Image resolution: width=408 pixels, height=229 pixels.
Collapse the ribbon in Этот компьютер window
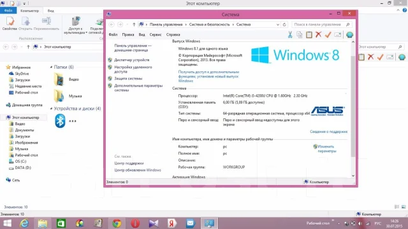(x=398, y=10)
